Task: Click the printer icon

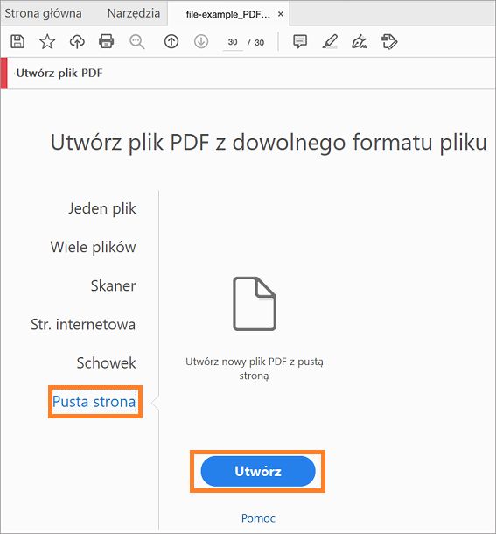Action: [x=106, y=41]
